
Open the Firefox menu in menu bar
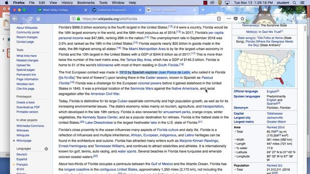click(19, 3)
